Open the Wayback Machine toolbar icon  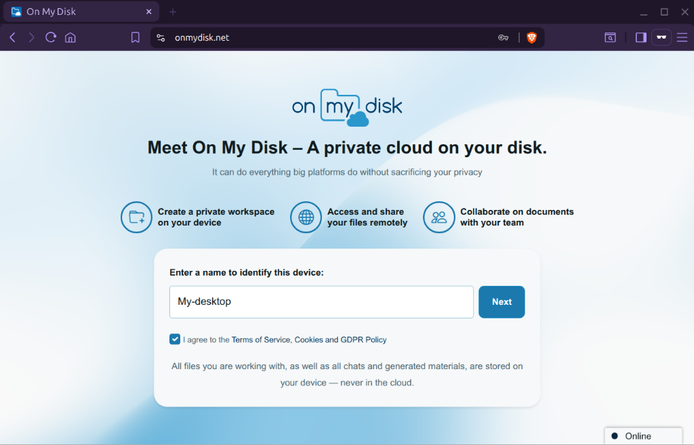click(611, 38)
